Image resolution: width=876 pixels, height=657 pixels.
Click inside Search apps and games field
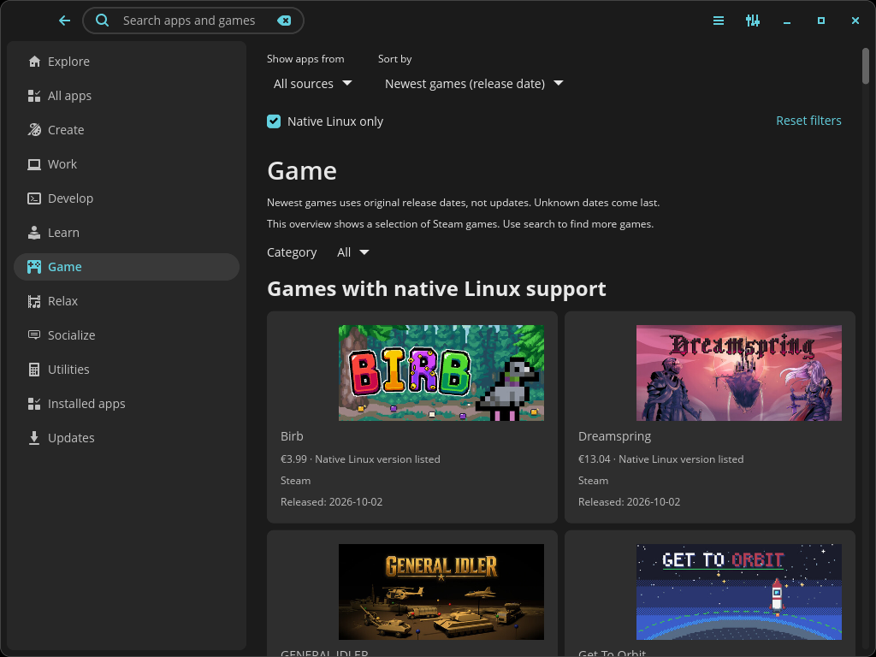[192, 21]
